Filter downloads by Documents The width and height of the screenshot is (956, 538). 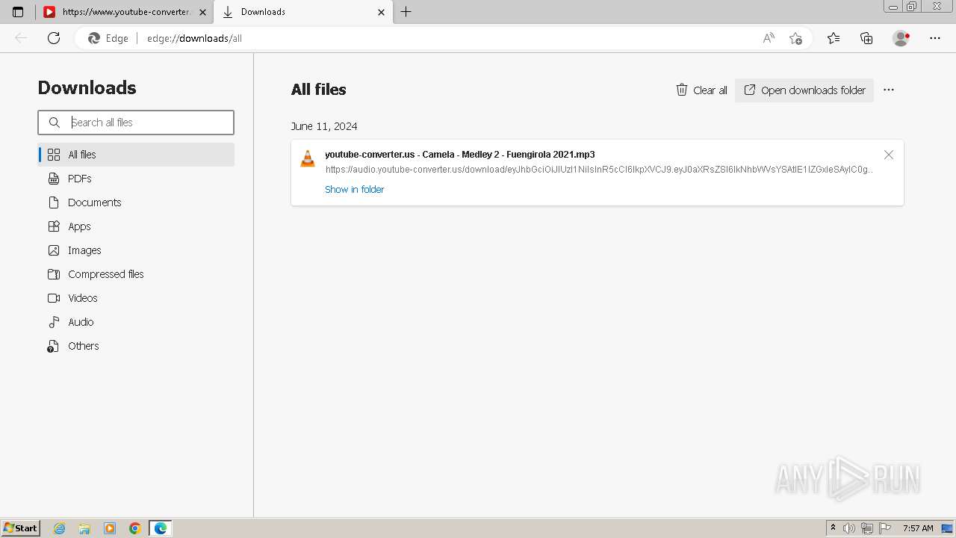point(136,202)
